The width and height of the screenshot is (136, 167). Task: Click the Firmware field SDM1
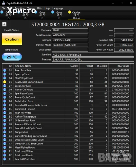pos(70,30)
